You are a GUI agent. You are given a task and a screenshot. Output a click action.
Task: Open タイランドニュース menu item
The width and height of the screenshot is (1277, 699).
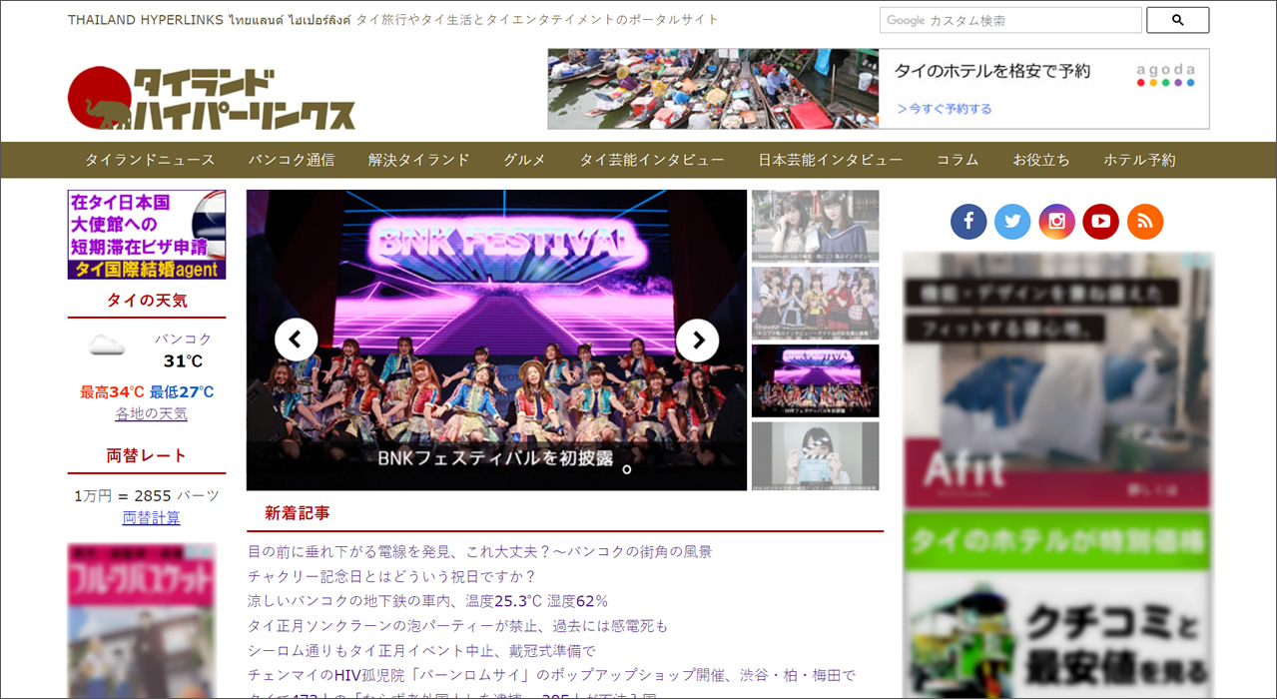[150, 160]
